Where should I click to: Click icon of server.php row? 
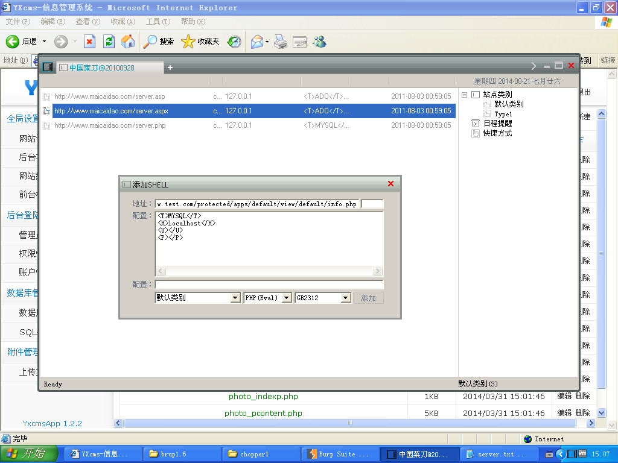(x=46, y=125)
